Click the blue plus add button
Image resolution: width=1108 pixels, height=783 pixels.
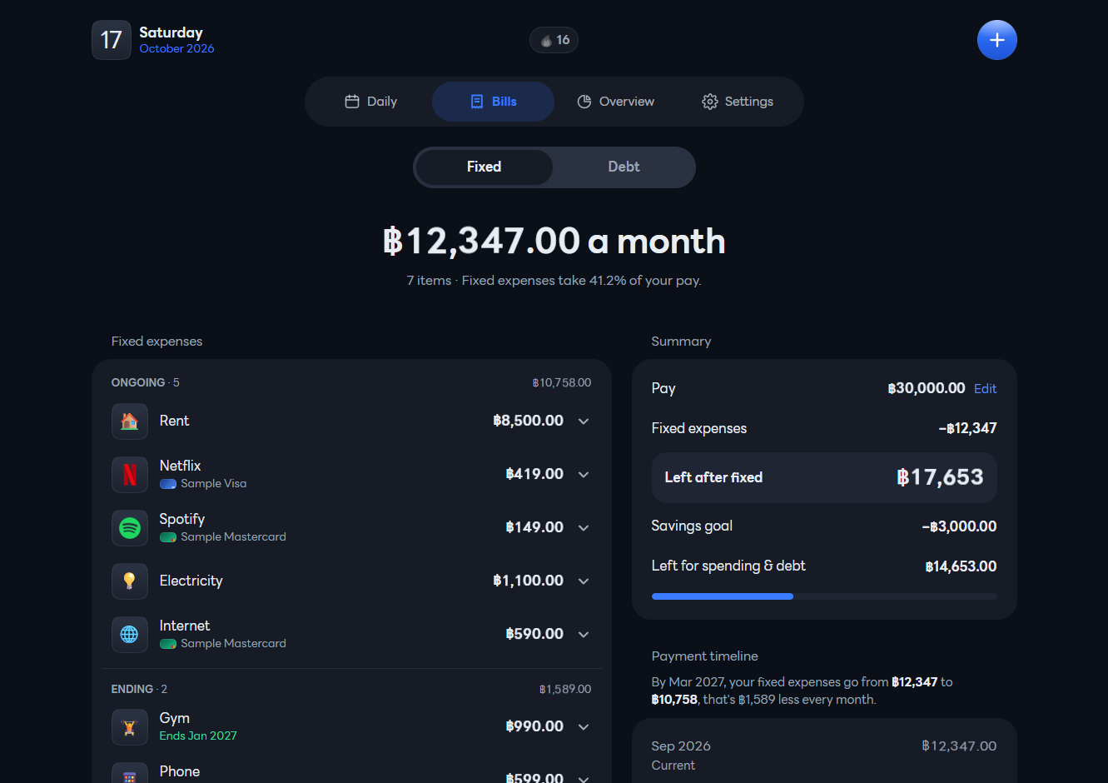tap(996, 40)
